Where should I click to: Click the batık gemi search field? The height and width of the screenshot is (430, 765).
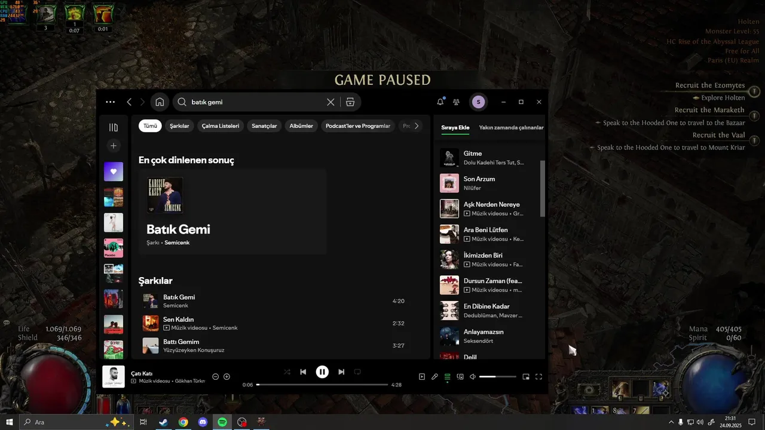pyautogui.click(x=257, y=102)
